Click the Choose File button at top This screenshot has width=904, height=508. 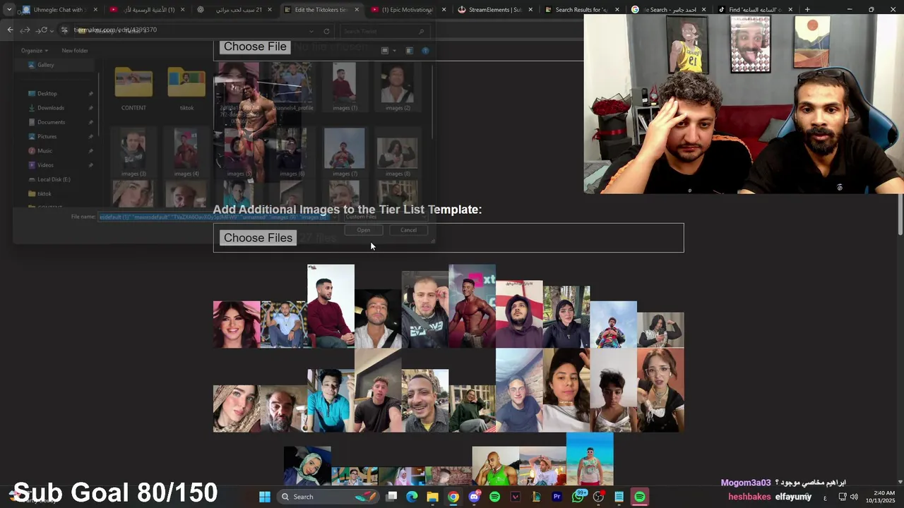pos(255,47)
